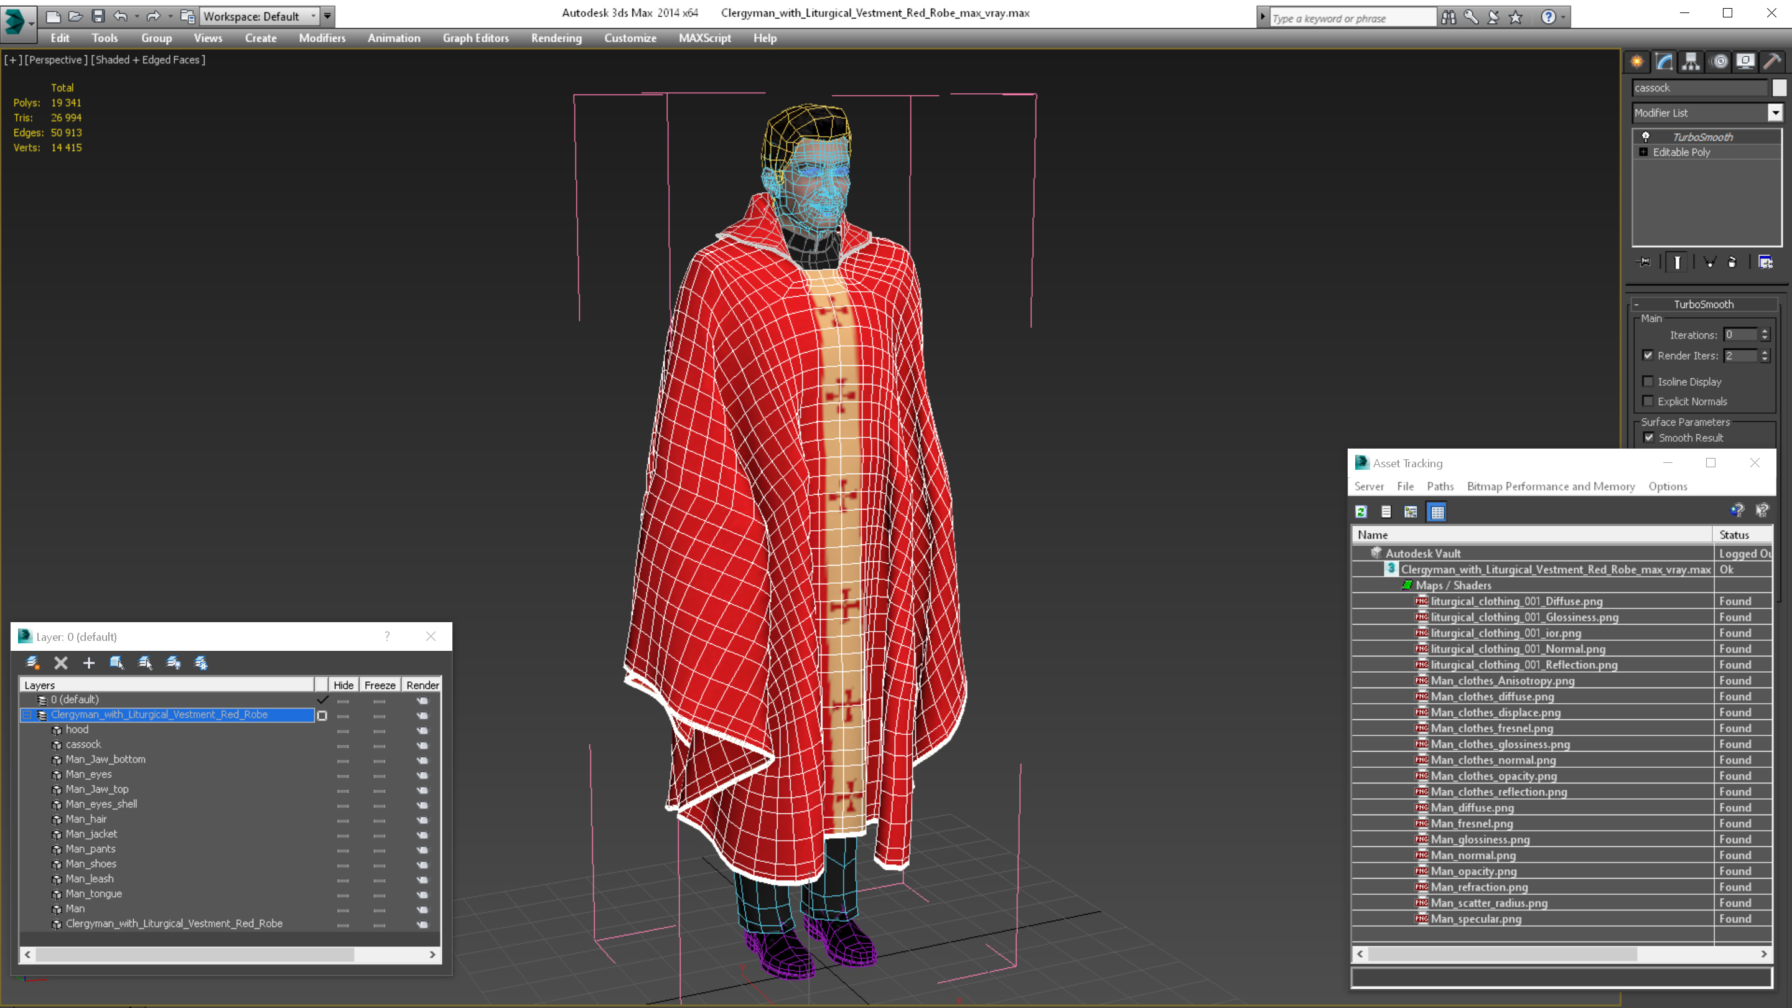Click Create New Layer icon in Layer dialog
The height and width of the screenshot is (1008, 1792).
[33, 663]
